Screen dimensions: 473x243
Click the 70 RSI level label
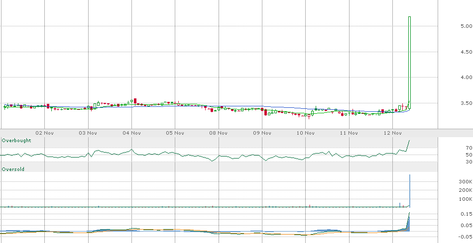coord(469,148)
